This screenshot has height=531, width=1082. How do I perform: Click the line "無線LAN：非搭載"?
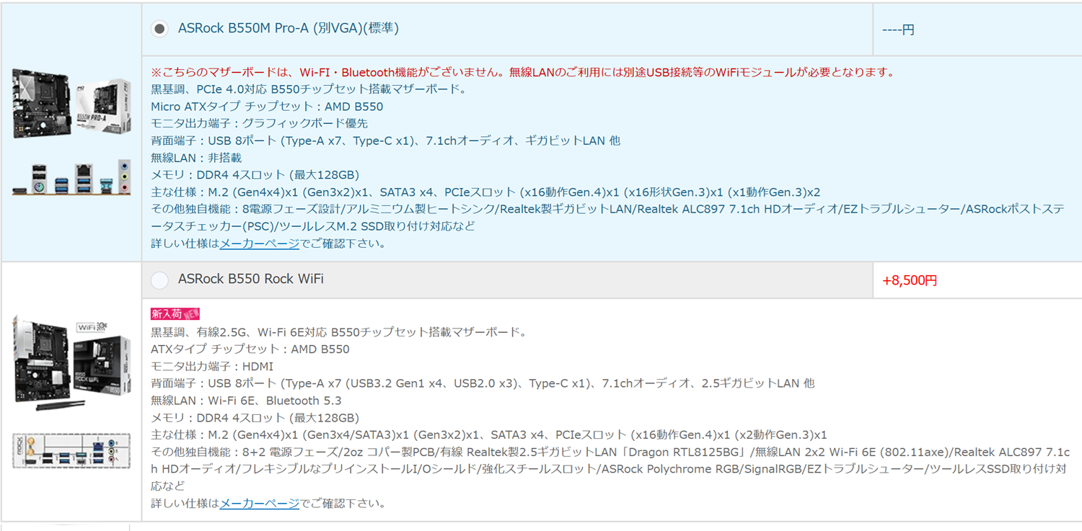[x=196, y=158]
